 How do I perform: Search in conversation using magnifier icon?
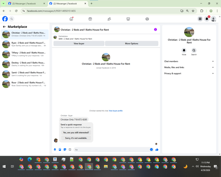tap(194, 50)
